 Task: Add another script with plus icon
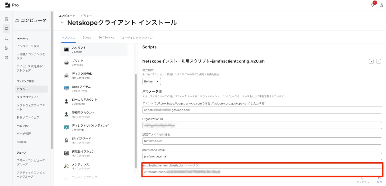tap(379, 61)
